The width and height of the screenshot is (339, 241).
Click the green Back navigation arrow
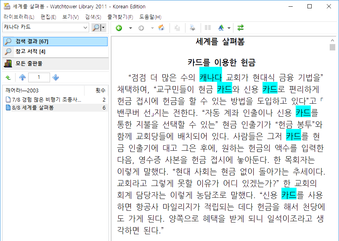[119, 28]
